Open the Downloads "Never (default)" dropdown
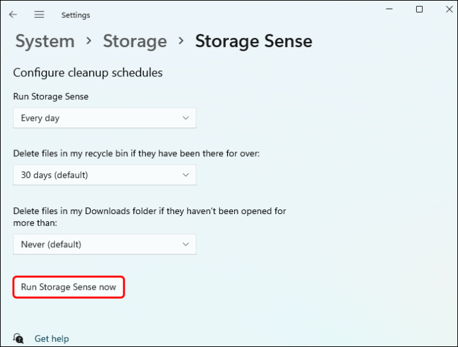 (104, 245)
